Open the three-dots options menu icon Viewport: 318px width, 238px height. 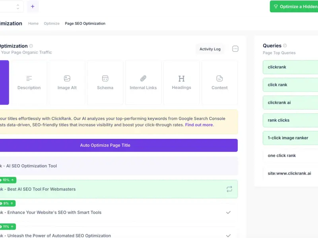pos(235,49)
